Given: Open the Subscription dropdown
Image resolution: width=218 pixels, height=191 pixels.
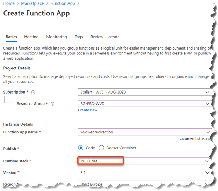Looking at the screenshot, I should click(145, 92).
